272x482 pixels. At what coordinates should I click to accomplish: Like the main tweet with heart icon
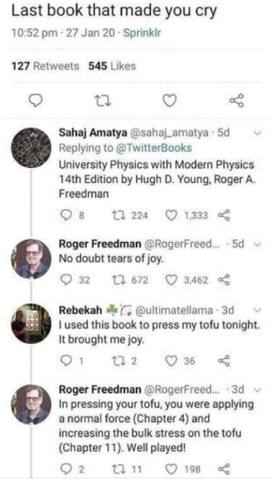pos(170,101)
